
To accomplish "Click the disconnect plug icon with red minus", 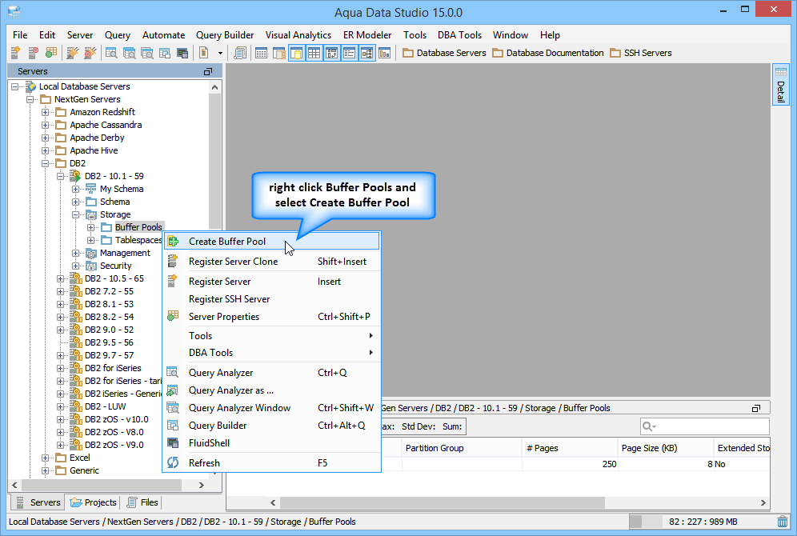I will tap(90, 53).
